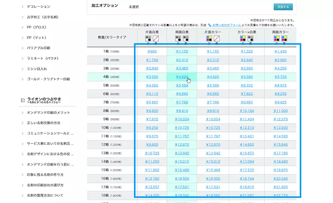Click the 追加する button
The height and width of the screenshot is (203, 333).
[x=283, y=7]
